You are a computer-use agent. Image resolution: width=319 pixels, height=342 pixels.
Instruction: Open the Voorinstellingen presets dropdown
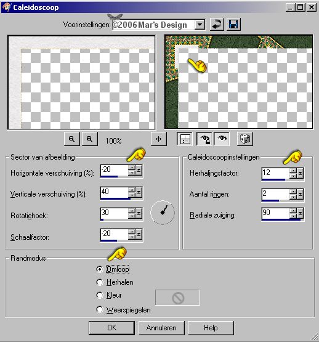(x=200, y=25)
